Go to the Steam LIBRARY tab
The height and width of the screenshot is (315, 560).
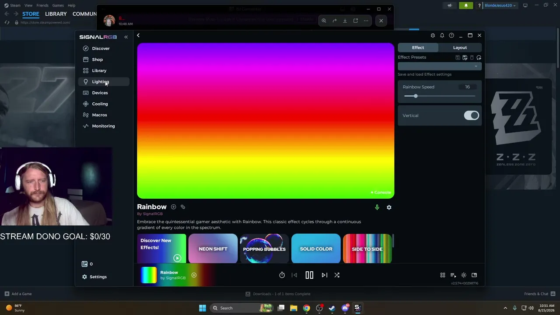click(56, 14)
